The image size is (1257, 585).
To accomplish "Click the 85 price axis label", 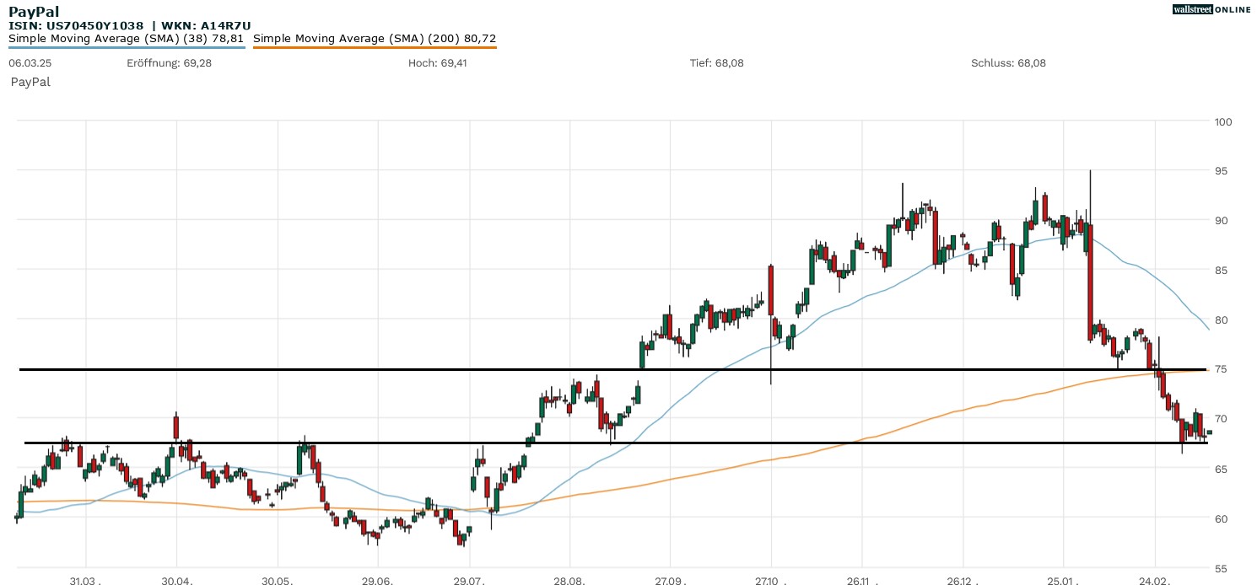I will [1221, 271].
